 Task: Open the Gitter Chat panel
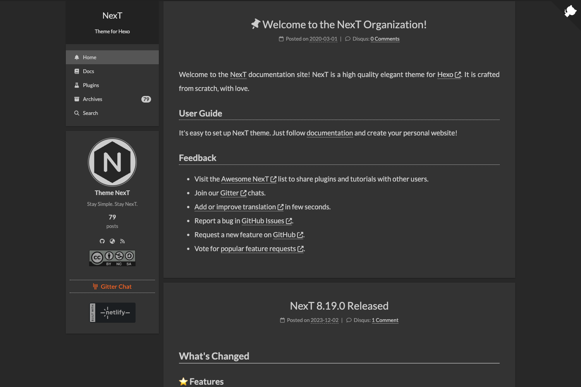click(x=112, y=286)
